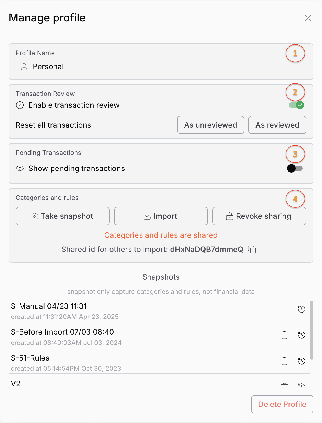Restore the S-Before Import snapshot via clock icon
Viewport: 322px width, 423px height.
tap(301, 335)
